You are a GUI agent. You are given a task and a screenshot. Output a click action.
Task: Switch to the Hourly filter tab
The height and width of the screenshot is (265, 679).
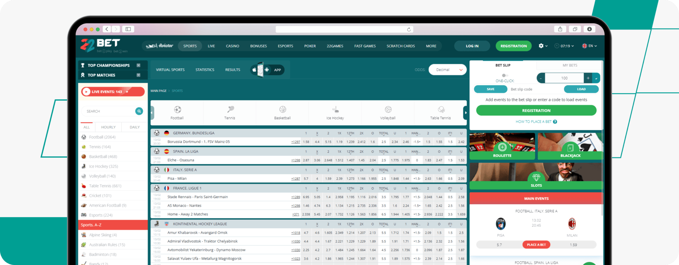108,127
